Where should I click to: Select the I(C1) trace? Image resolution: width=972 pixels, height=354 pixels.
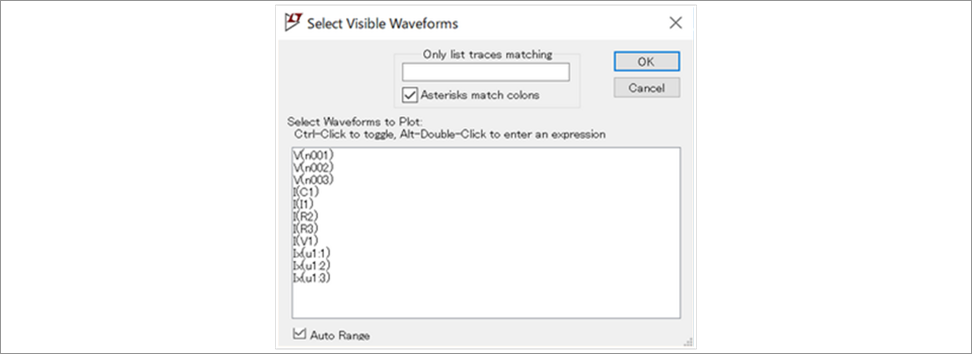pos(306,192)
